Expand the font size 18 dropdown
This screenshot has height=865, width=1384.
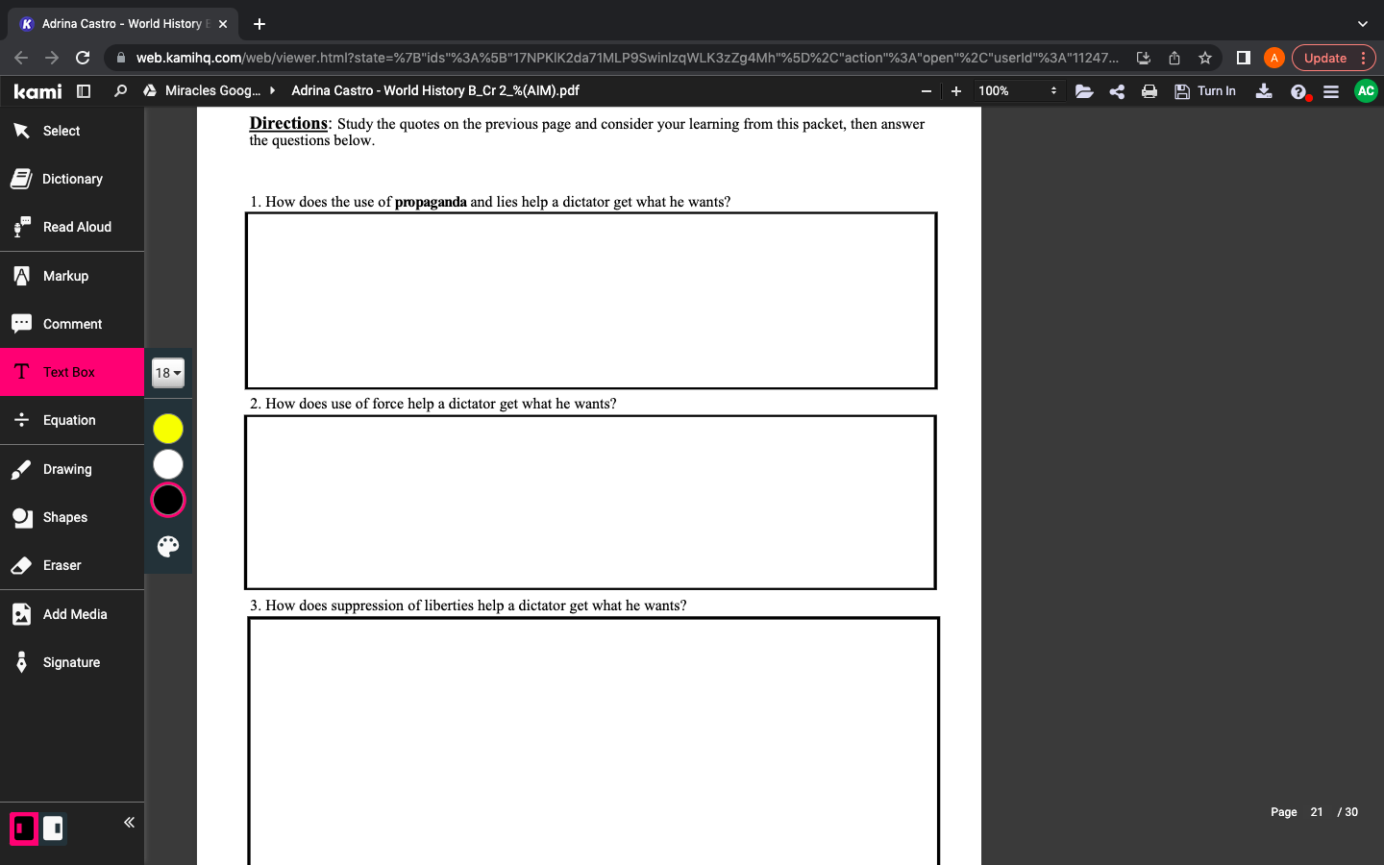168,373
